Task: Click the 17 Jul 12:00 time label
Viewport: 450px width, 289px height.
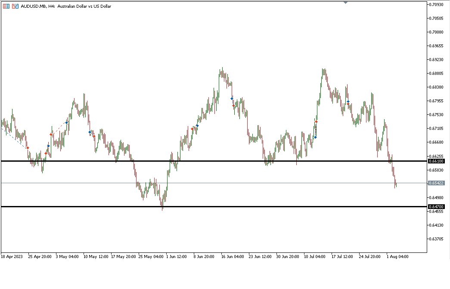Action: coord(342,257)
